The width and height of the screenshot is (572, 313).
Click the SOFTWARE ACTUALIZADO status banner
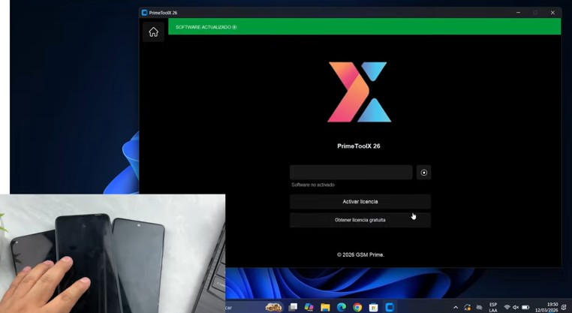[364, 27]
